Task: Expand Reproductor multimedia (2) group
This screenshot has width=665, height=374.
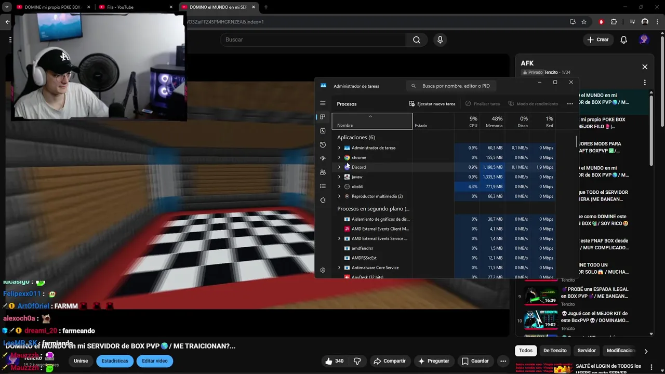Action: pos(339,196)
